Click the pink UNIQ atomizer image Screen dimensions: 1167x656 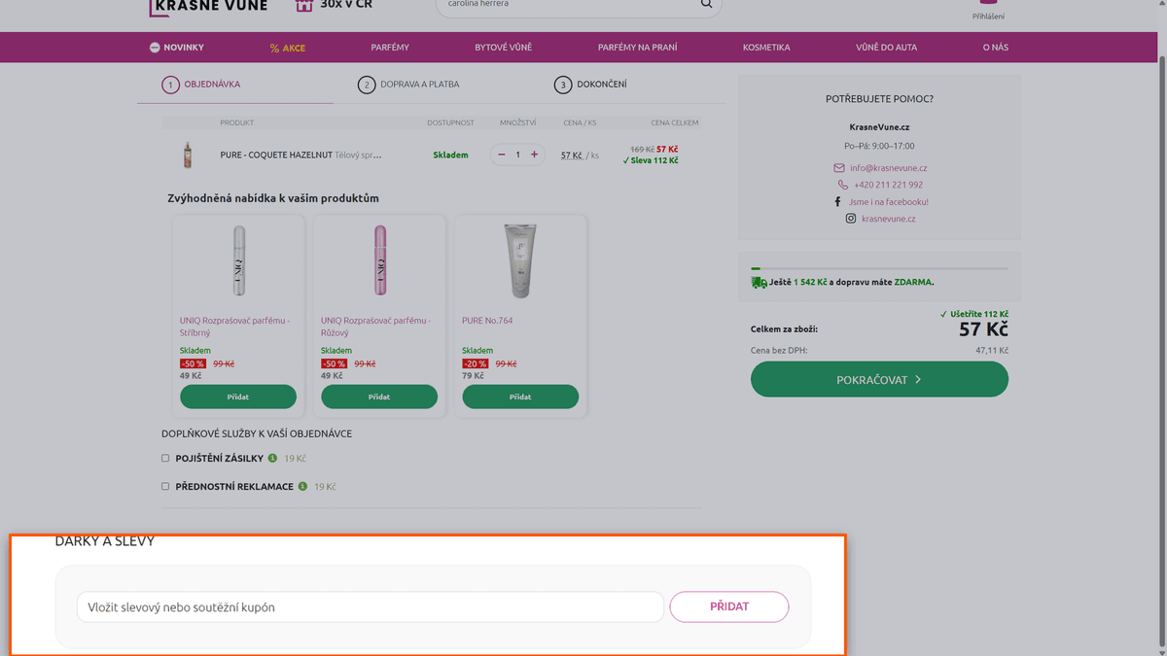point(379,260)
